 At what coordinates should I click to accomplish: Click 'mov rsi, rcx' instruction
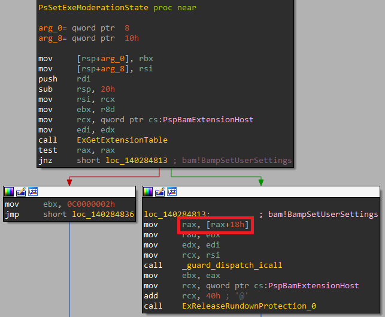tap(77, 99)
